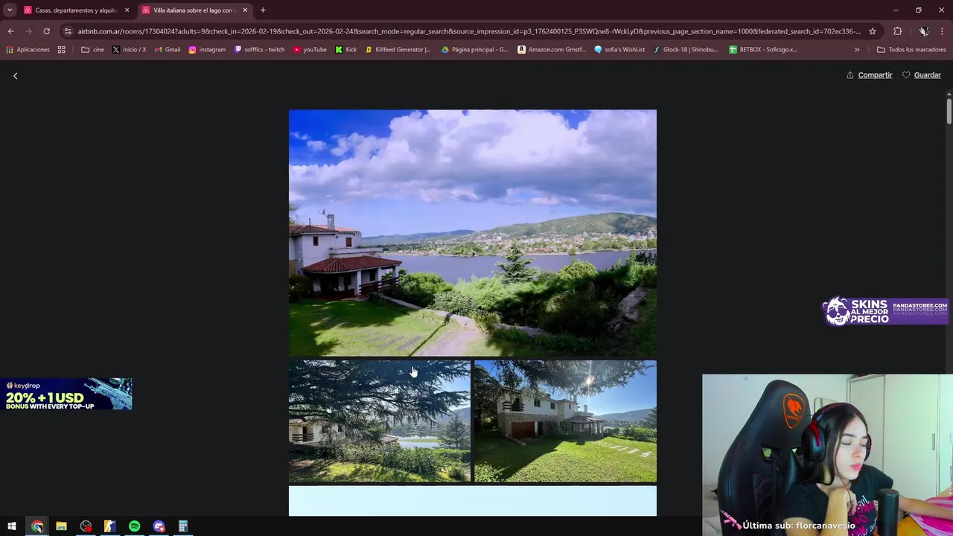Screen dimensions: 953x536
Task: Open the sofffics - twitch bookmark
Action: coord(259,50)
